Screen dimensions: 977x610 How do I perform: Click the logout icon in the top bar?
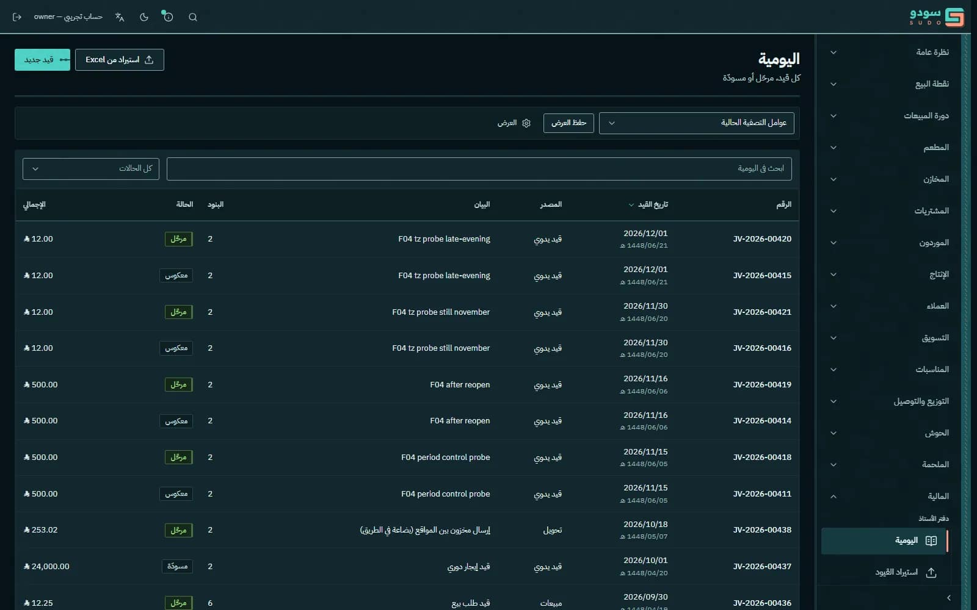(17, 17)
